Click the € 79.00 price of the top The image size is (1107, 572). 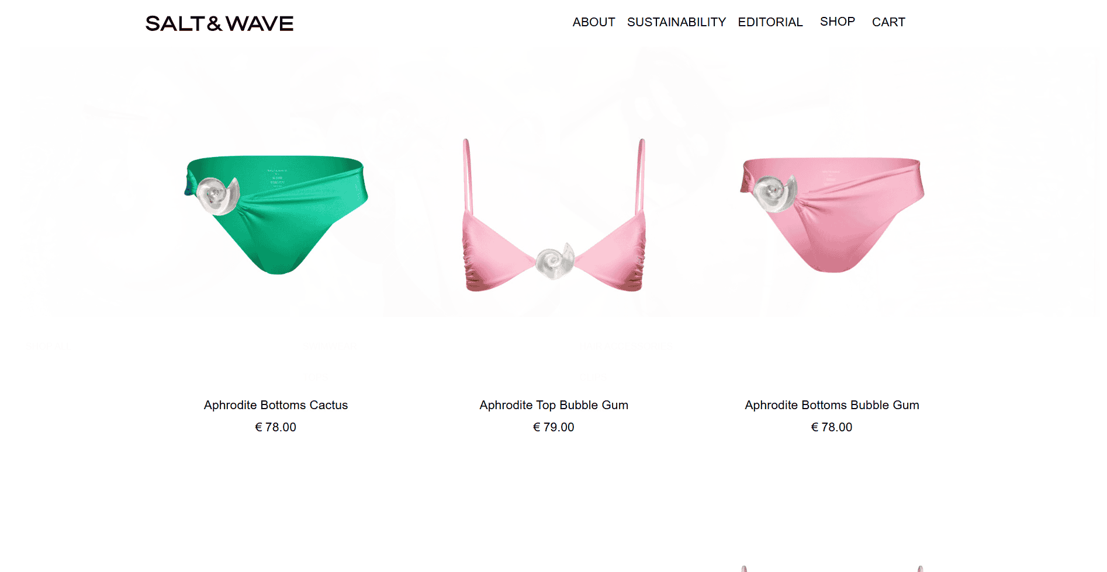coord(554,427)
